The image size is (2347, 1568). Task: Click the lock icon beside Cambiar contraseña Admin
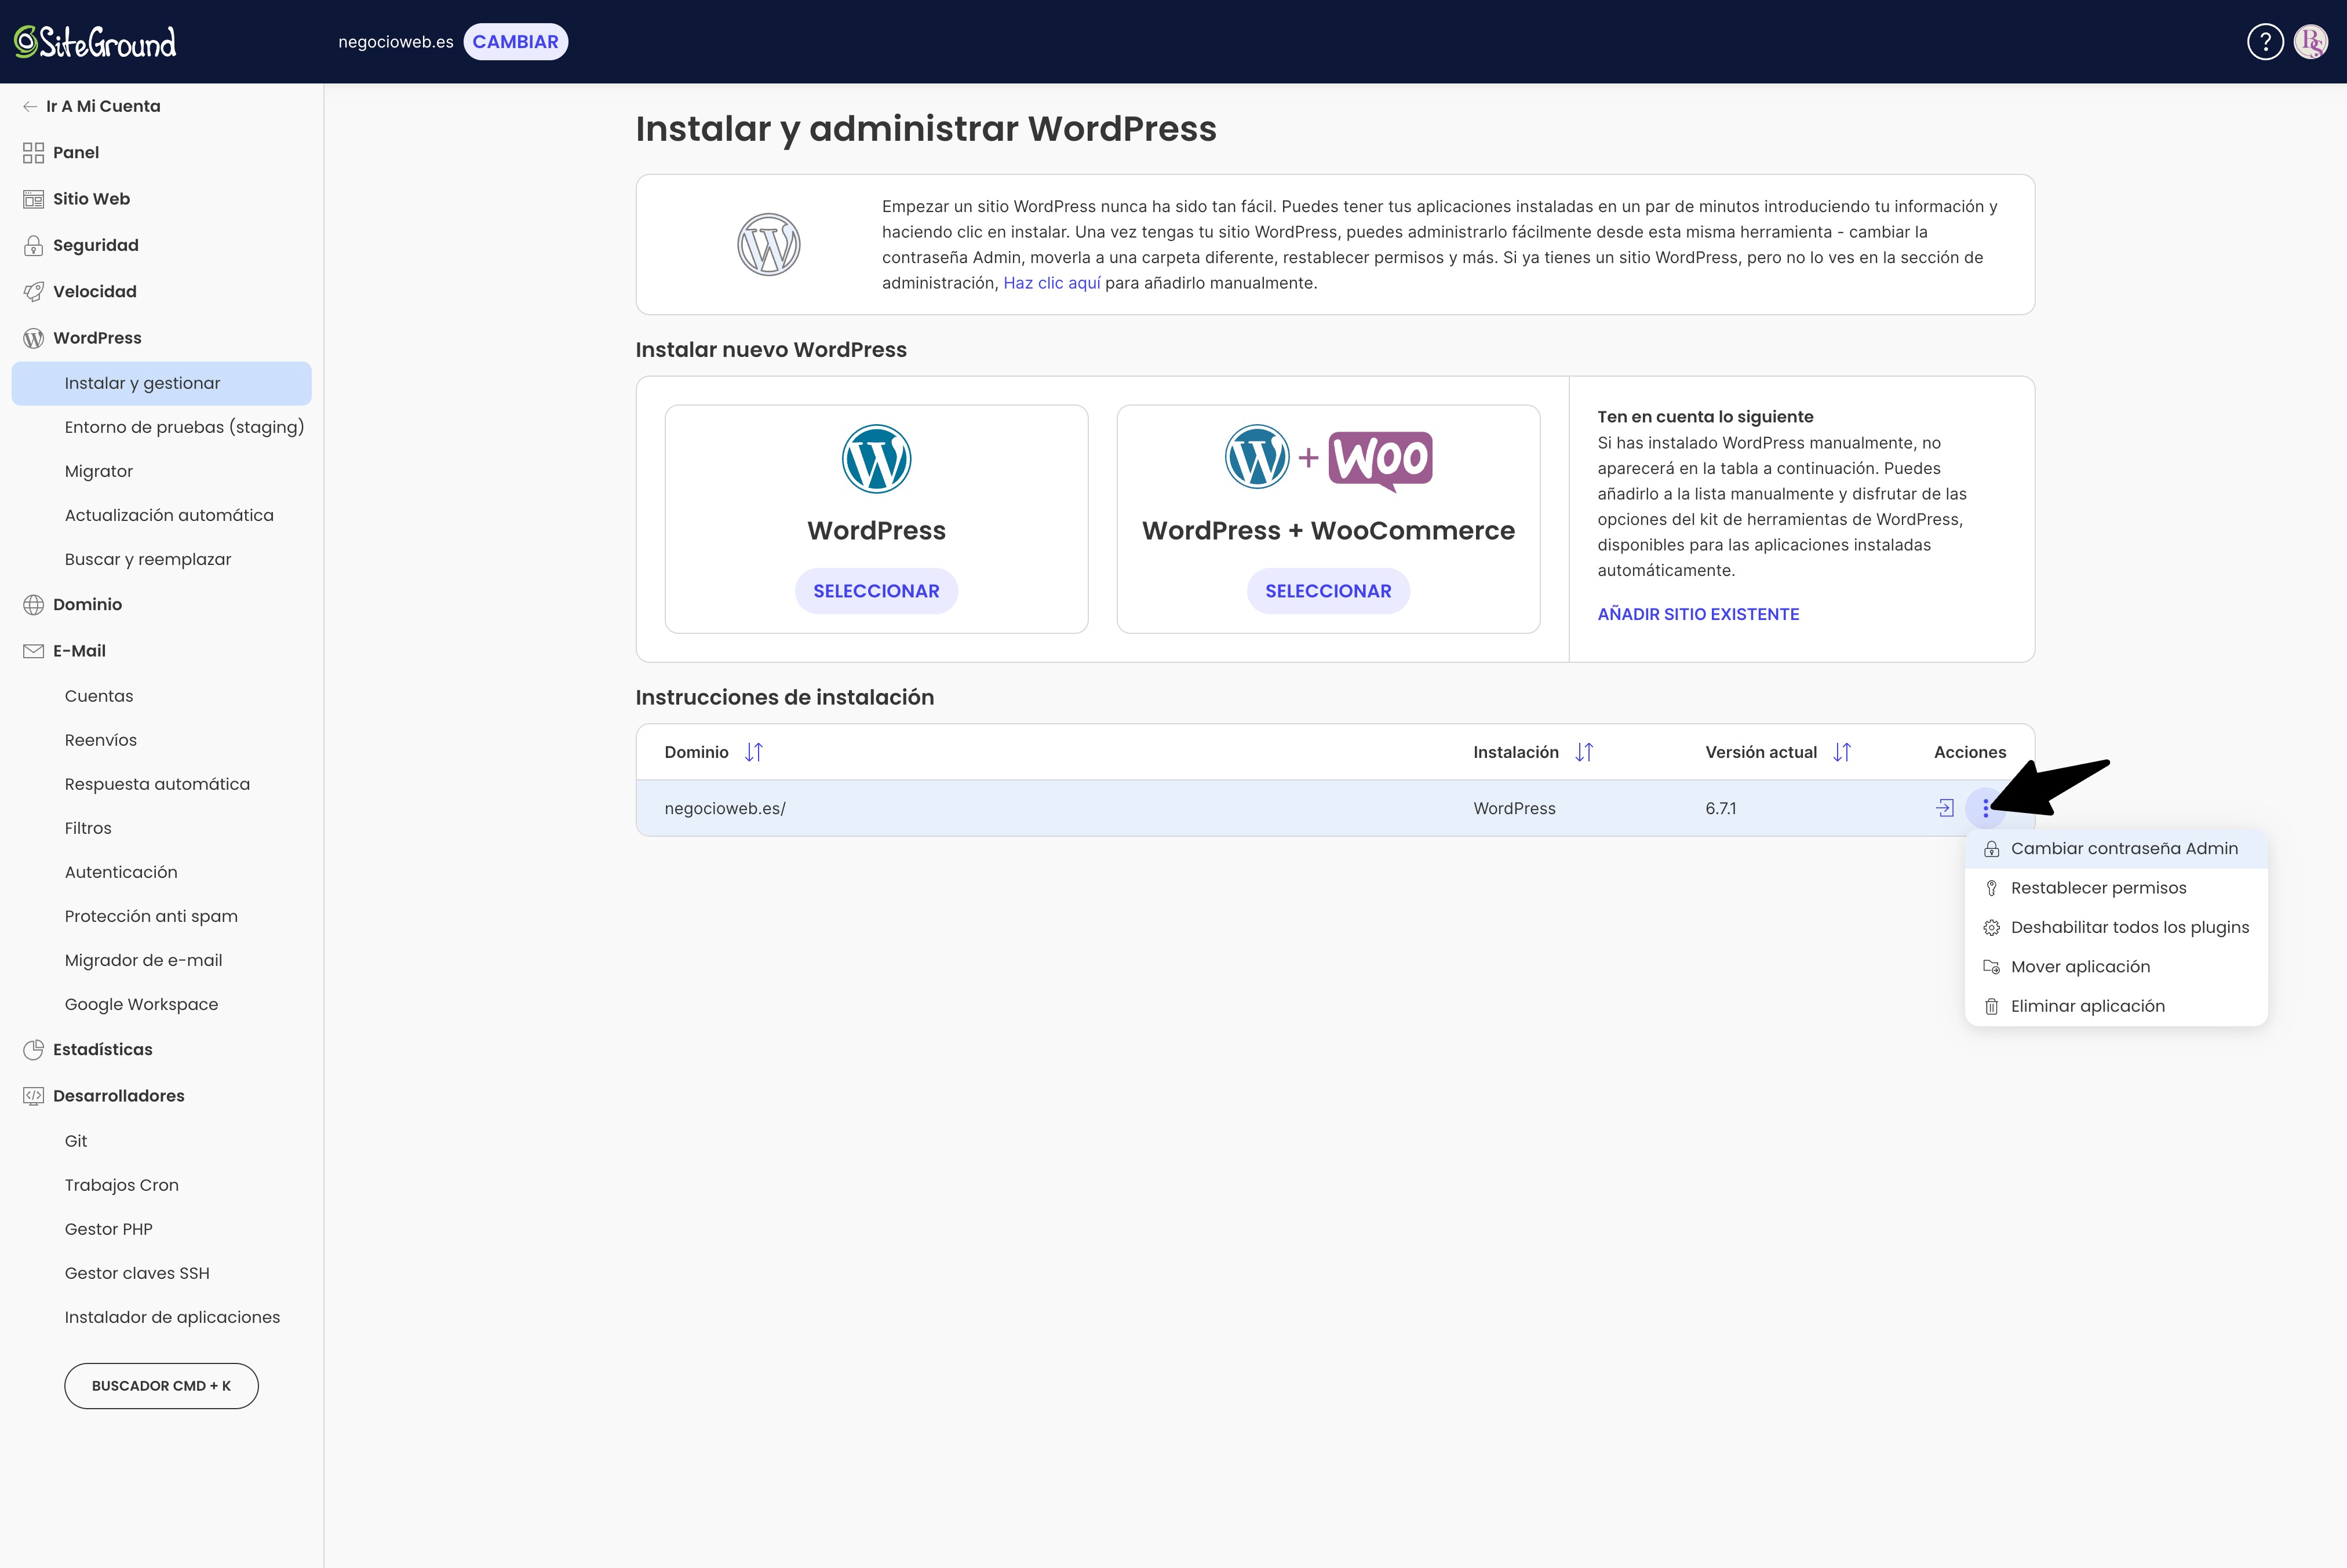(1991, 849)
